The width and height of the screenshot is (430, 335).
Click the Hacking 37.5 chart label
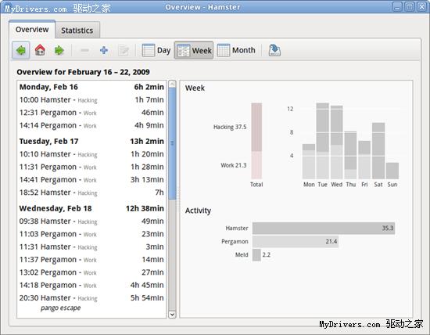230,127
